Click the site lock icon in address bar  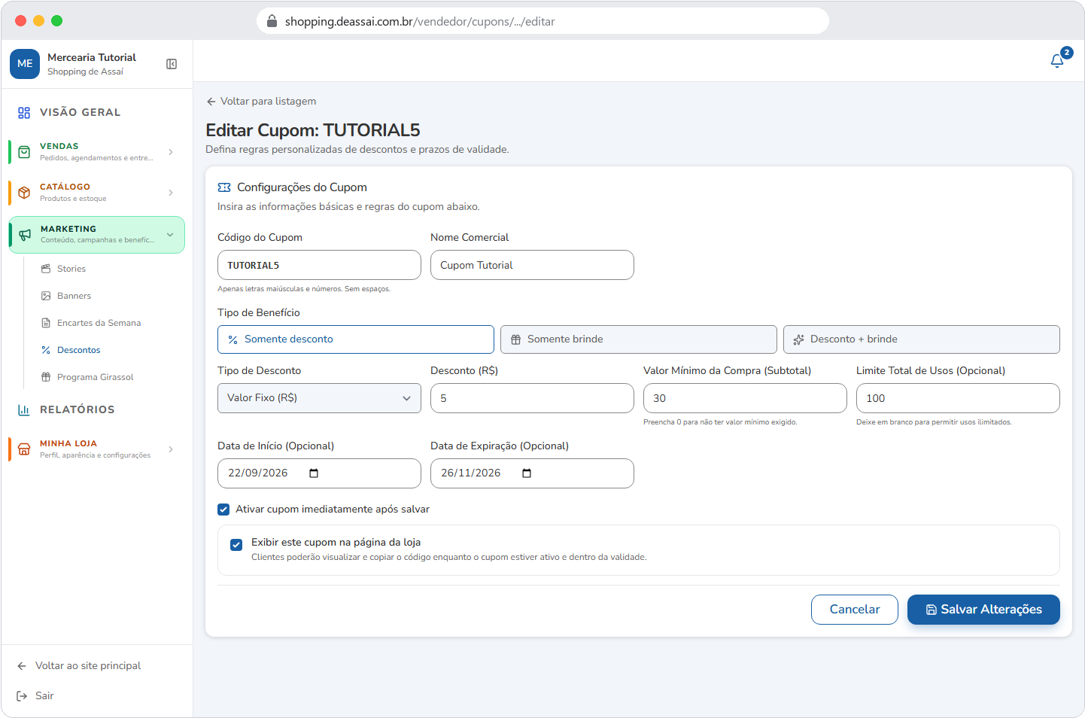(x=272, y=21)
